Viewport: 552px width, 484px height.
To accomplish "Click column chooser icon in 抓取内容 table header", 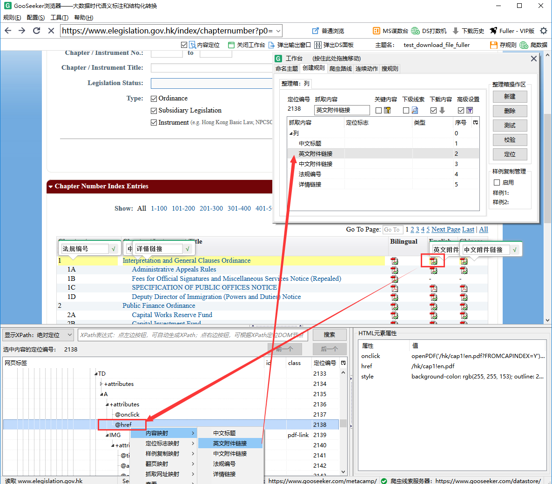I will coord(476,122).
